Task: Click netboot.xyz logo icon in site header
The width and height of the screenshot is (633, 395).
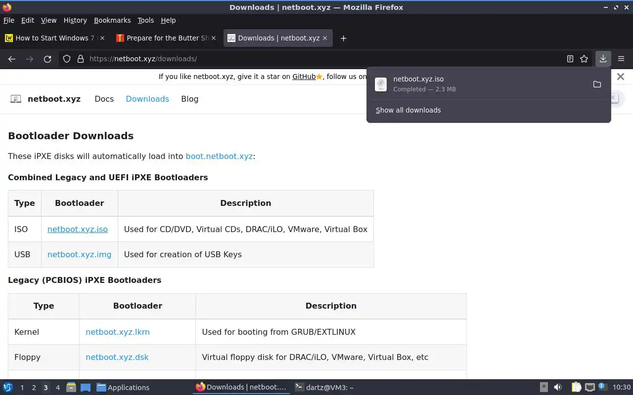Action: [16, 99]
